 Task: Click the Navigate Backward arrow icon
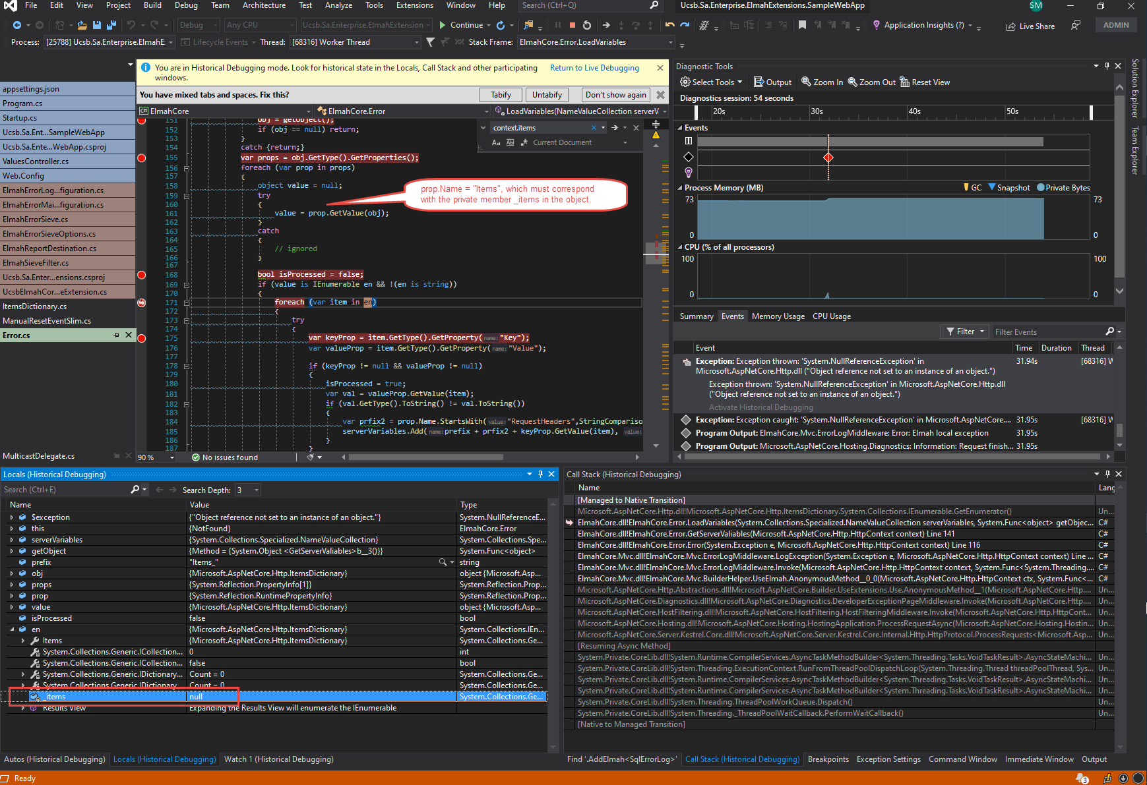(x=16, y=25)
